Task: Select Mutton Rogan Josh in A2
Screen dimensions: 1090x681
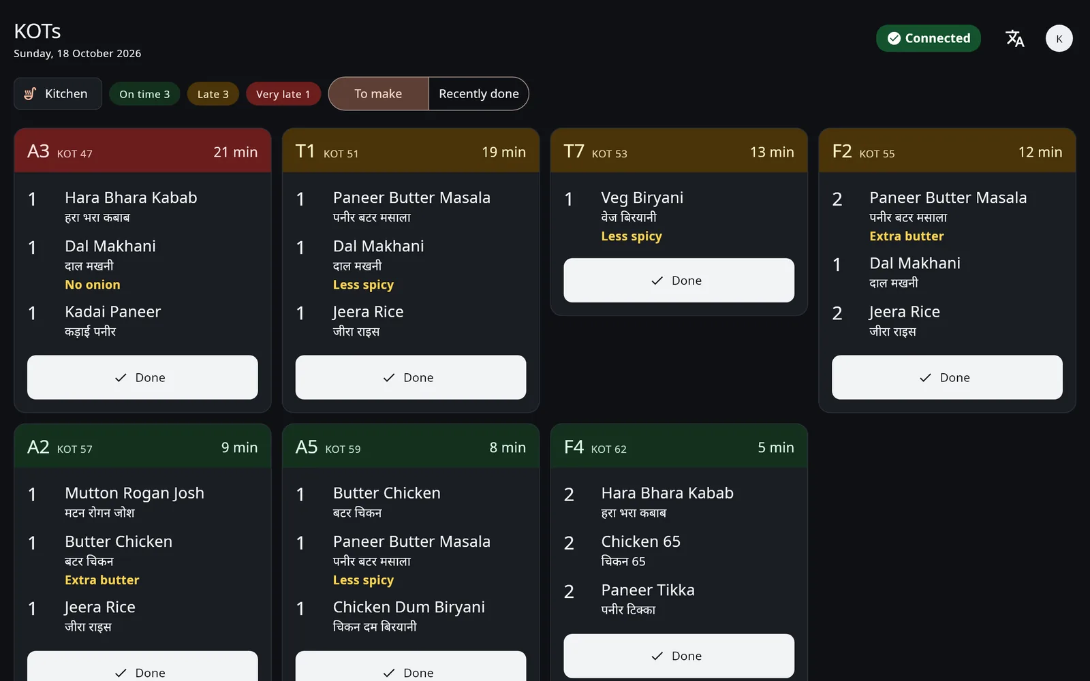Action: click(x=134, y=494)
